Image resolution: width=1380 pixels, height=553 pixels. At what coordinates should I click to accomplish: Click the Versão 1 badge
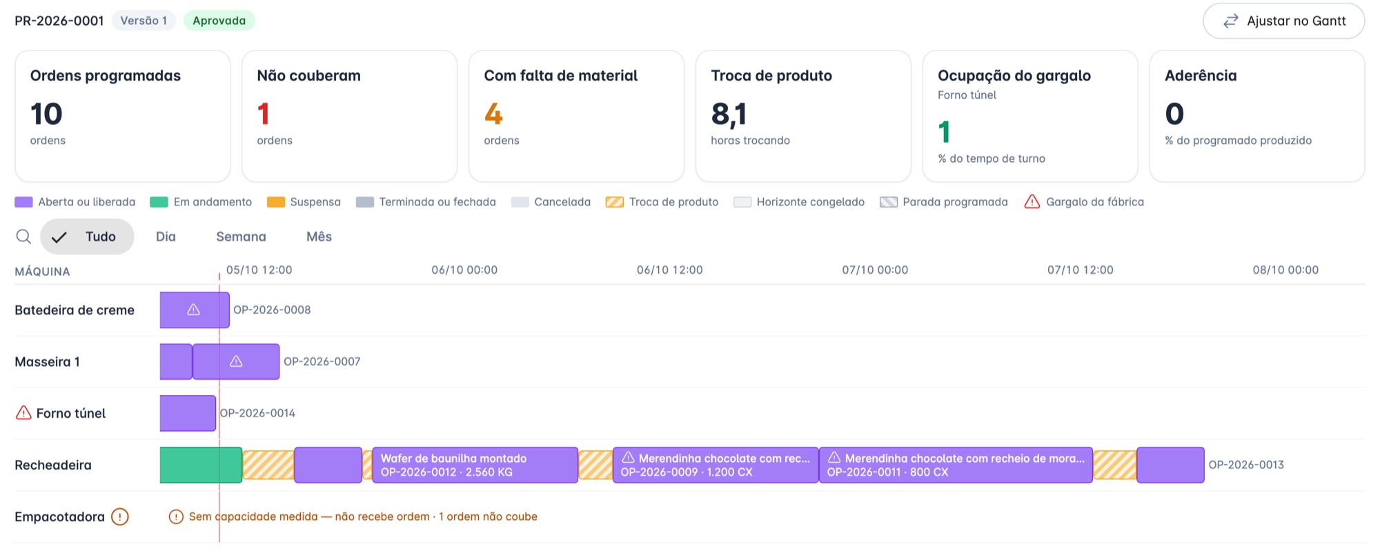(144, 21)
